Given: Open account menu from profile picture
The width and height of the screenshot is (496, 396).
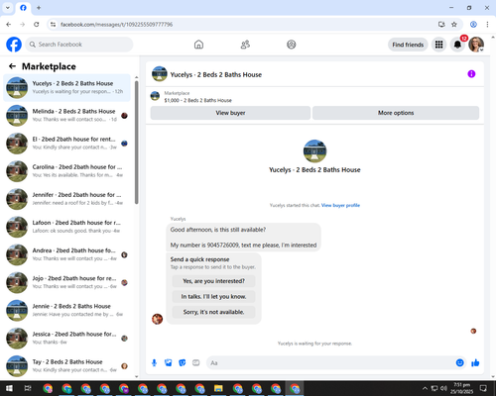Looking at the screenshot, I should [x=476, y=45].
